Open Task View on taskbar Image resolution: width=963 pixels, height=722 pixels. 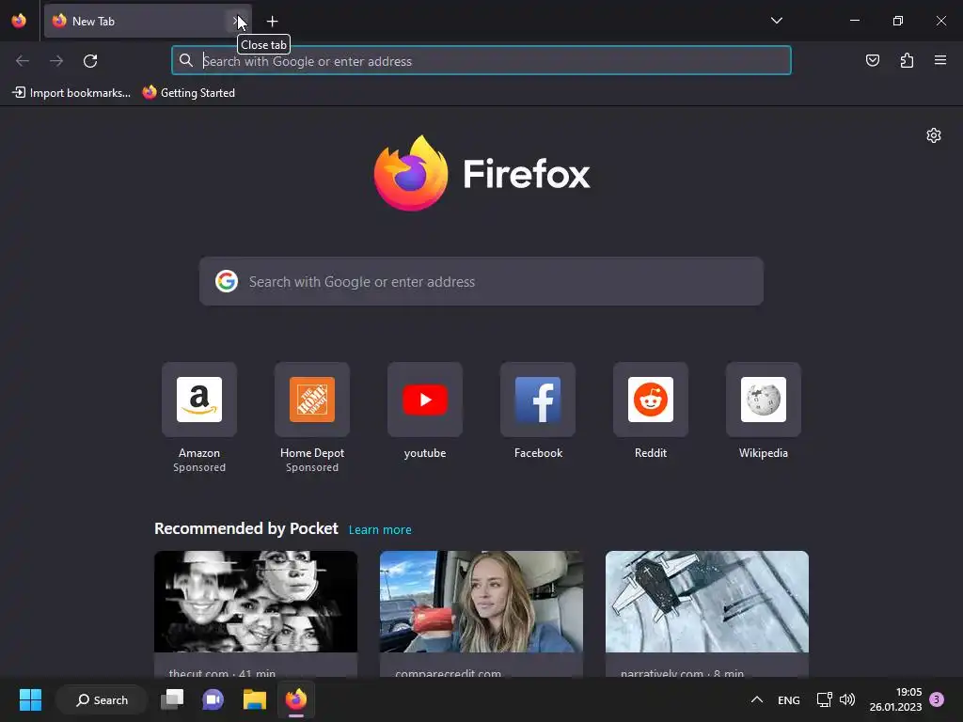(x=172, y=699)
